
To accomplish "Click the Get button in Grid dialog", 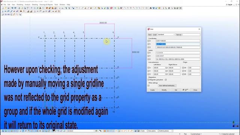I will click(176, 90).
